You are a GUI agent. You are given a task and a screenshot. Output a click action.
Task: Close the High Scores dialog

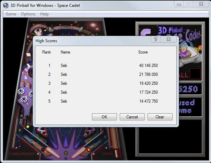click(168, 39)
